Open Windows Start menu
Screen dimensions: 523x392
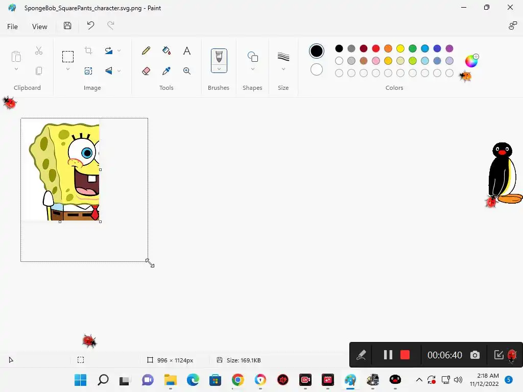(80, 380)
